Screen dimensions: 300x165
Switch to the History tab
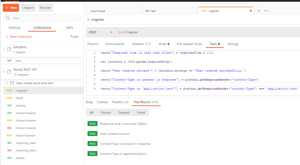pyautogui.click(x=14, y=28)
